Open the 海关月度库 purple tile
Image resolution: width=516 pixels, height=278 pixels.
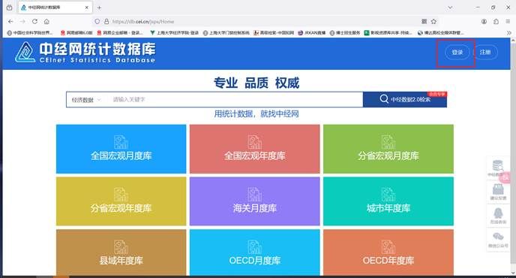point(255,201)
